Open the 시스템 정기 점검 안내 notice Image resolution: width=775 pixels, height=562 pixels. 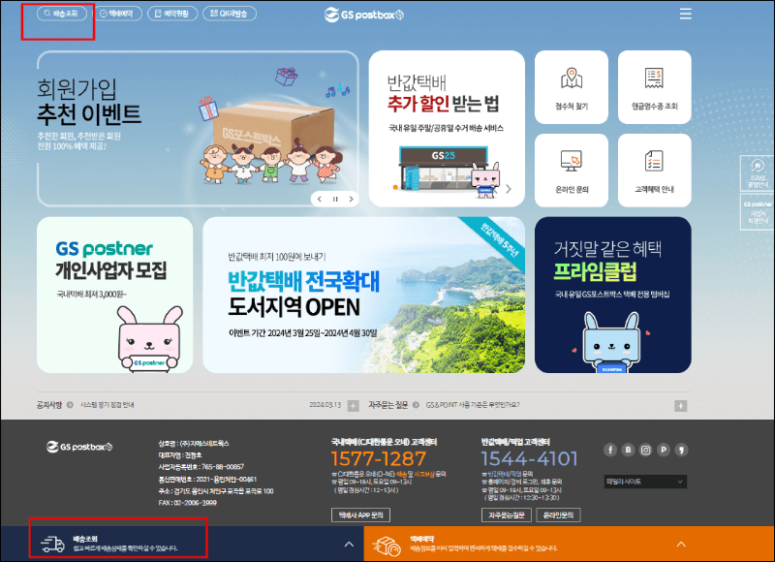coord(108,405)
